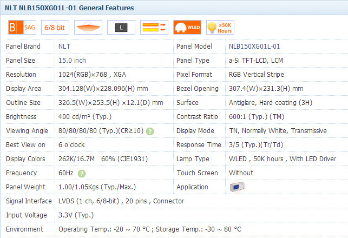Click the Bezel Opening label
This screenshot has width=348, height=238.
198,89
